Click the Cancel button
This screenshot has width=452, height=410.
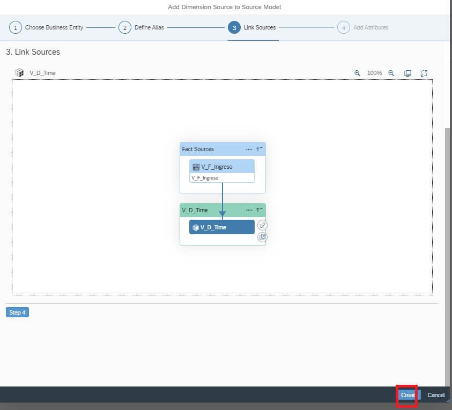tap(436, 395)
